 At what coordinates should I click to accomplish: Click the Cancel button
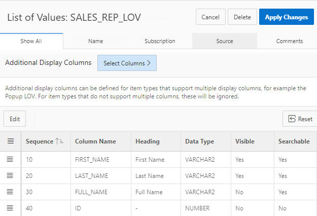point(210,17)
